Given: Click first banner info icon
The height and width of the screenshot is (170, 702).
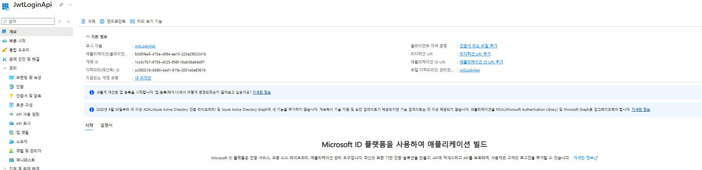Looking at the screenshot, I should coord(92,92).
